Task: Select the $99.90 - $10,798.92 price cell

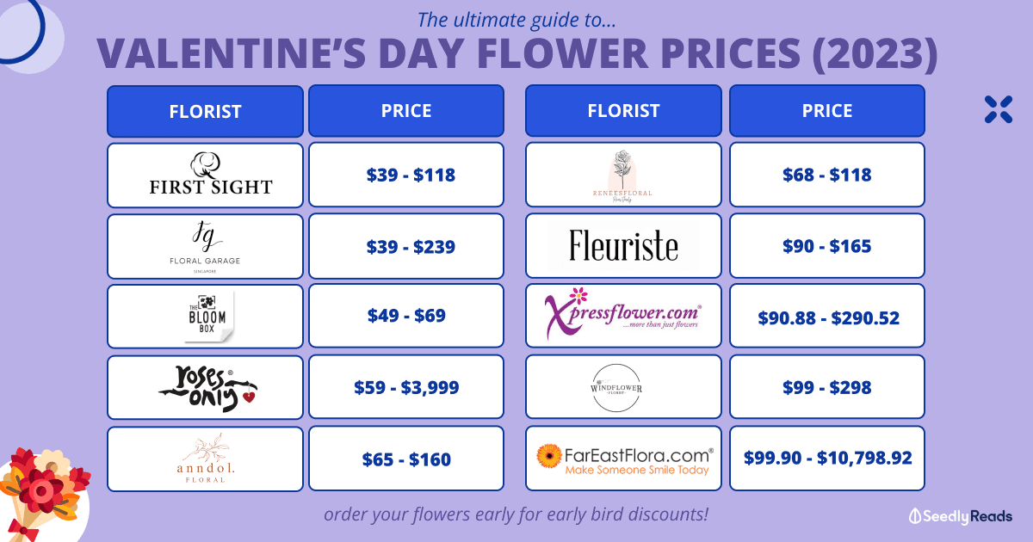Action: pos(826,459)
